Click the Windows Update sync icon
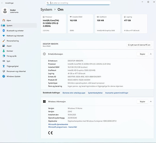Image resolution: width=156 pixels, height=143 pixels. coord(4,76)
